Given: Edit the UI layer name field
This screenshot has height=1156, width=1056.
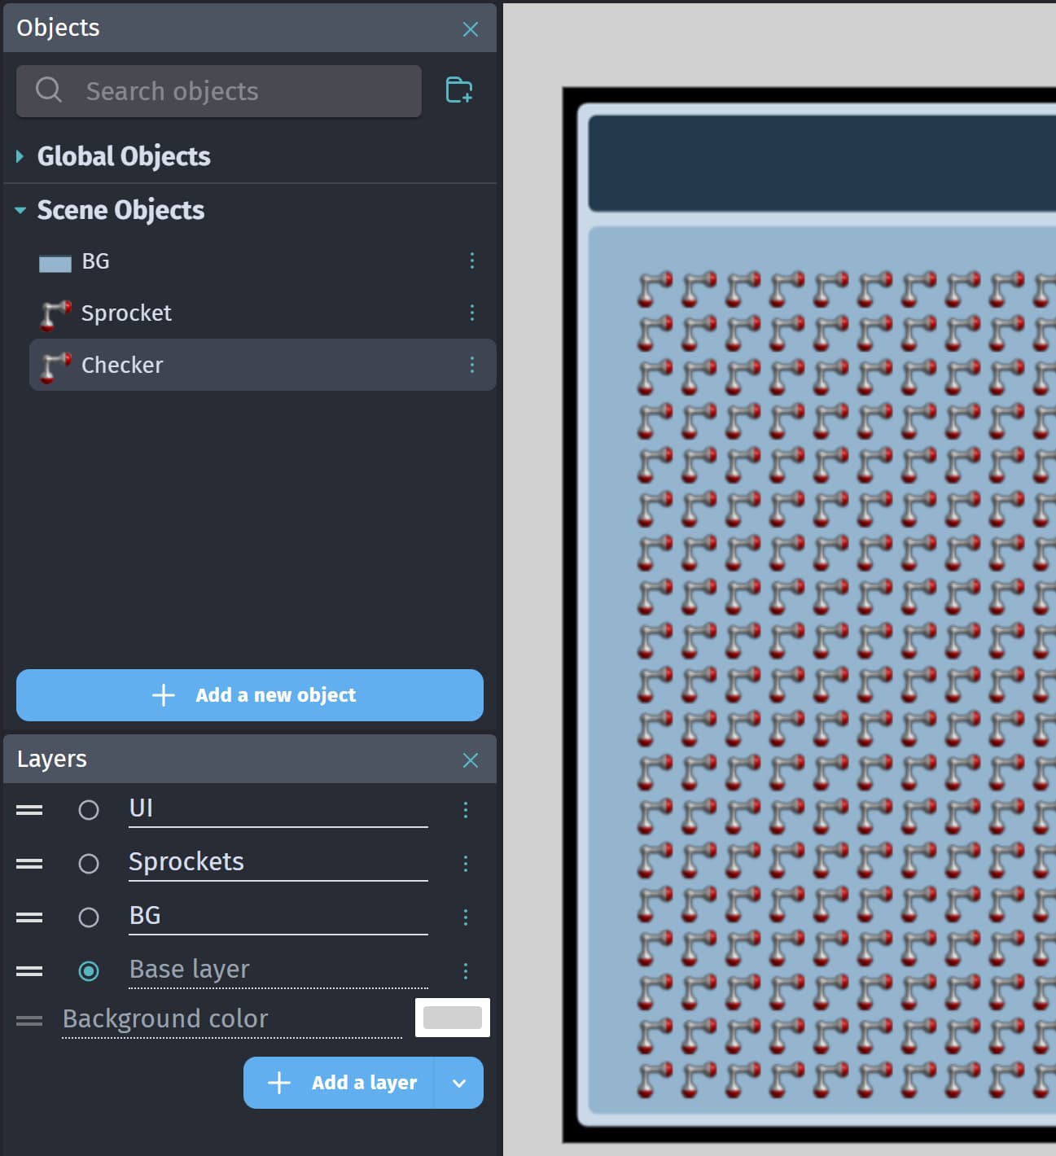Looking at the screenshot, I should [x=278, y=808].
